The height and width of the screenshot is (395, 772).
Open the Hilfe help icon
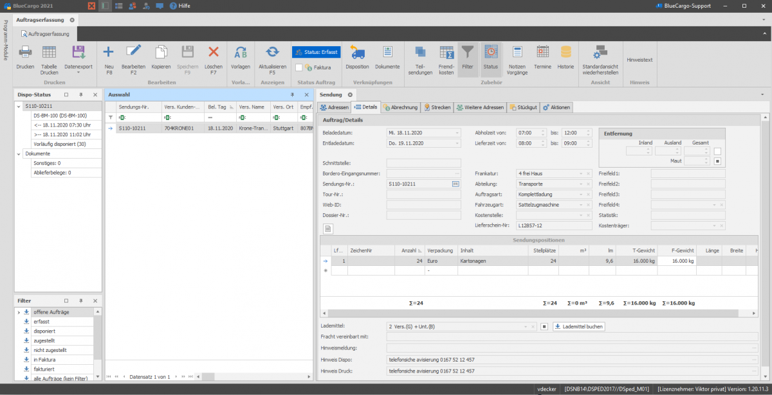click(x=174, y=6)
